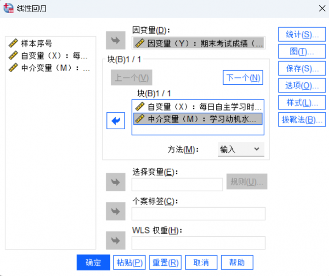Open 样式(L)... dialog
Screen dimensions: 329x276
(302, 103)
